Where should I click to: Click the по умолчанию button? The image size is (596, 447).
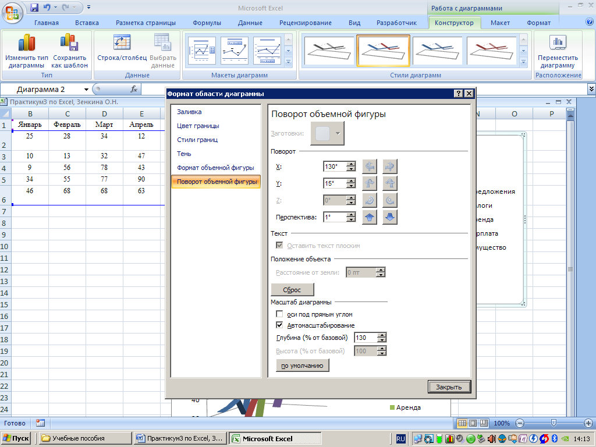tap(302, 366)
